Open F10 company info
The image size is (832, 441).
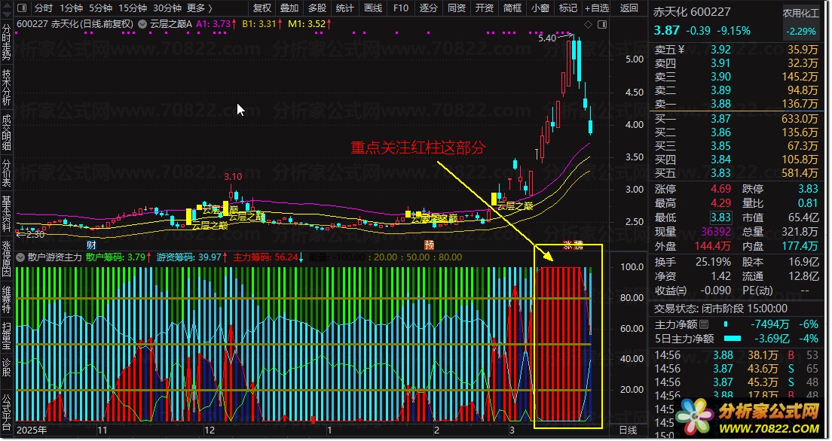[401, 8]
